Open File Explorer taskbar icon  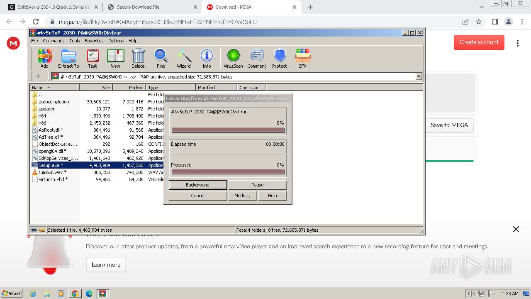point(47,294)
